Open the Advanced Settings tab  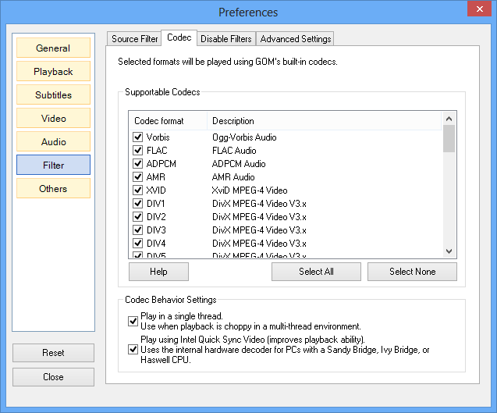click(296, 38)
